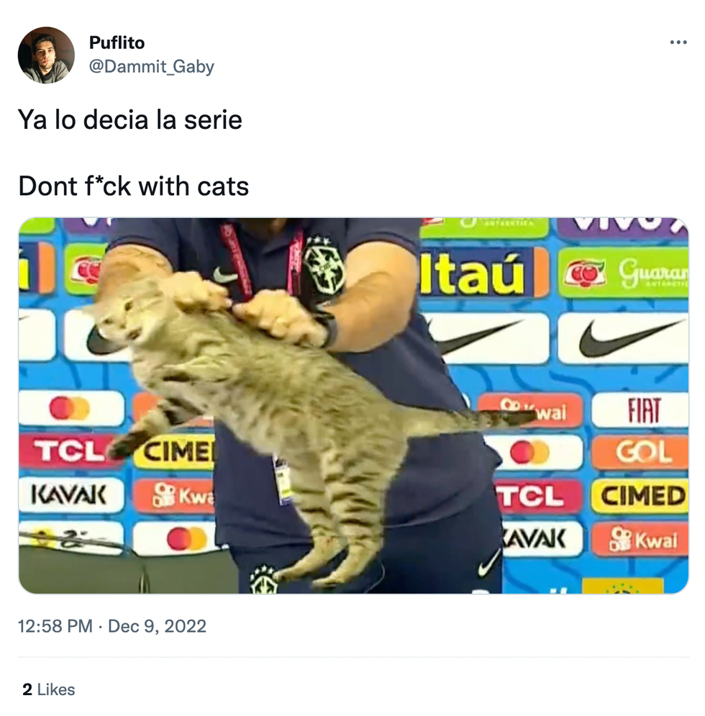
Task: Click the Guaraná logo in the photo
Action: pyautogui.click(x=623, y=273)
